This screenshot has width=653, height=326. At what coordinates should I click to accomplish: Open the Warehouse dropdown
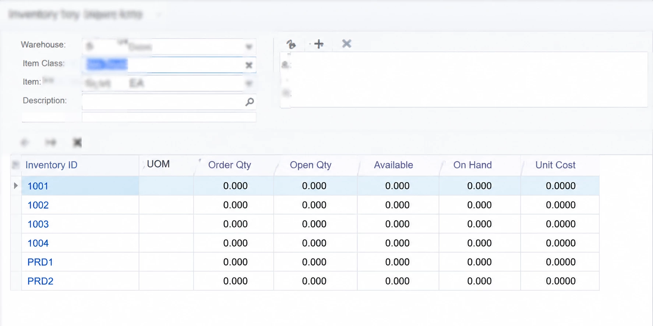point(249,47)
